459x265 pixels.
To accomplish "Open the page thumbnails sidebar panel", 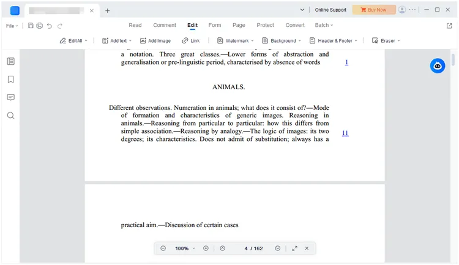I will click(11, 61).
